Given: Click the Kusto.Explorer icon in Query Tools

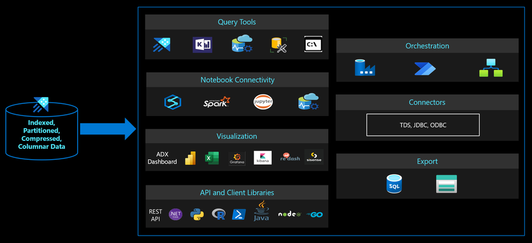Looking at the screenshot, I should point(202,45).
